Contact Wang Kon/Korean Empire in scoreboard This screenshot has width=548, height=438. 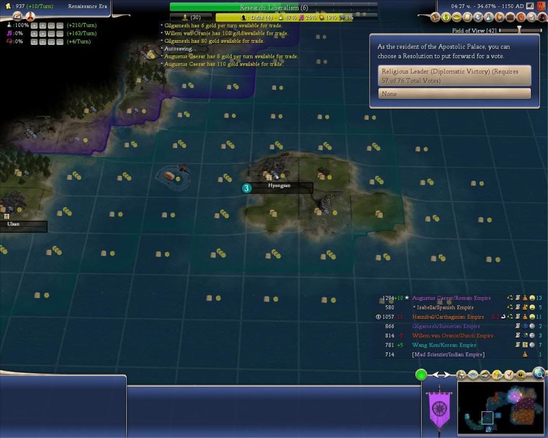tap(444, 345)
